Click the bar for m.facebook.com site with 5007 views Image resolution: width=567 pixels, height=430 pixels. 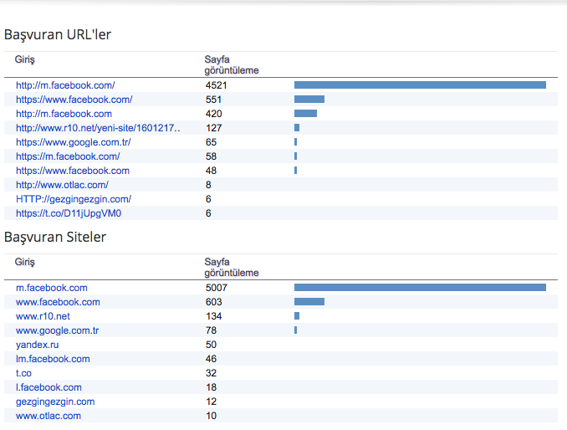click(x=420, y=288)
